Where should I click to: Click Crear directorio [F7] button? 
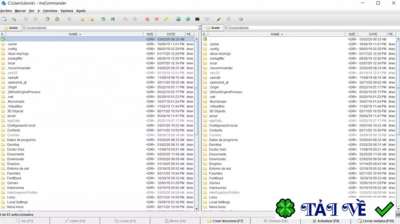225,221
